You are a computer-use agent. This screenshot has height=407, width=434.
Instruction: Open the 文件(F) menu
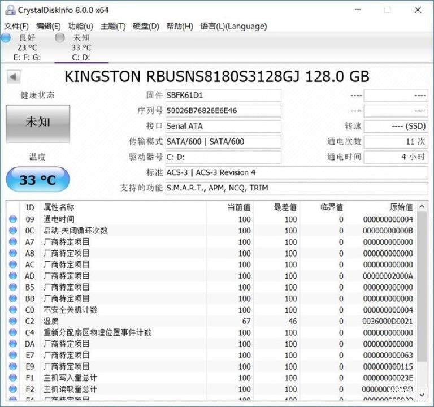pyautogui.click(x=16, y=27)
